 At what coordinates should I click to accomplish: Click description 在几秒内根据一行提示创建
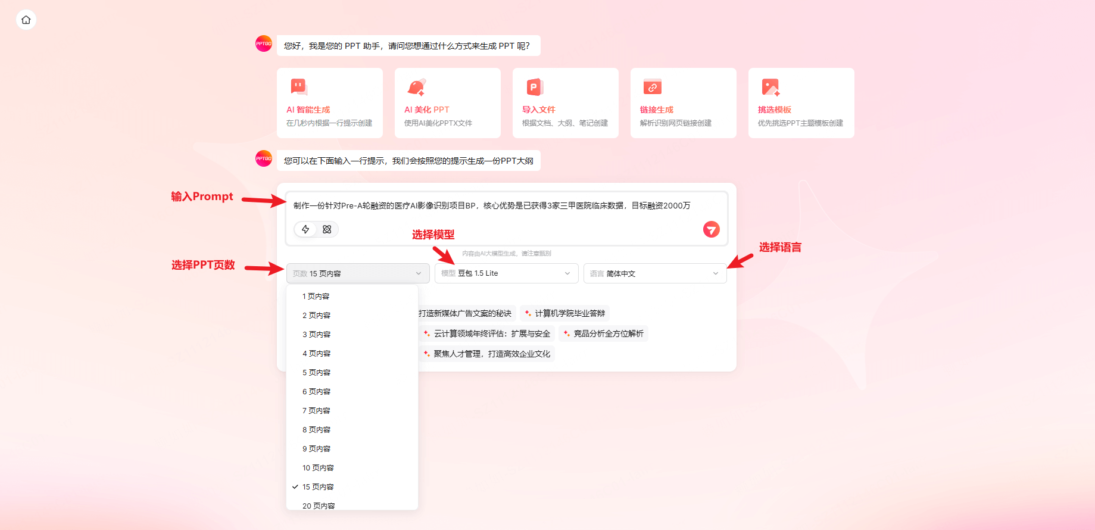pos(329,123)
